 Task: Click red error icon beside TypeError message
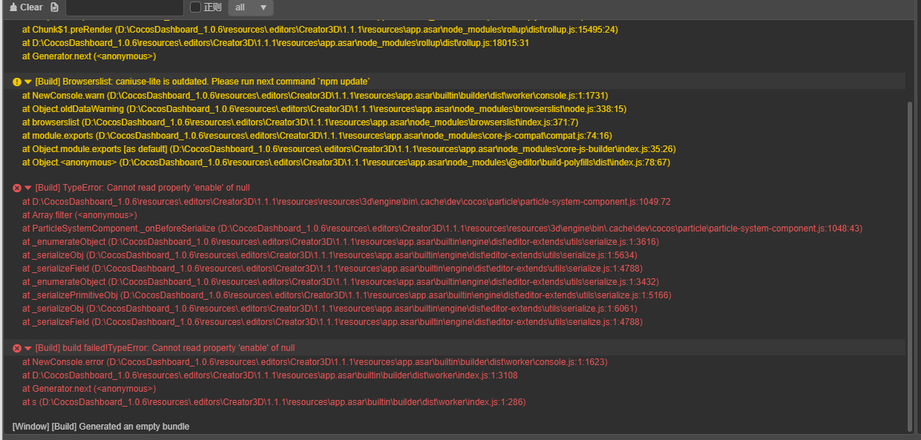pyautogui.click(x=17, y=188)
